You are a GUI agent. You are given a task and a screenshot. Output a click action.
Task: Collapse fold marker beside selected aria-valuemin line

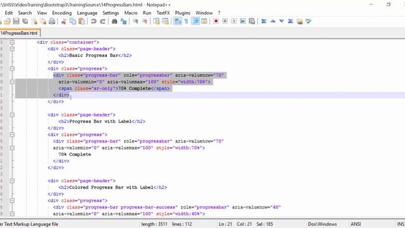12,82
